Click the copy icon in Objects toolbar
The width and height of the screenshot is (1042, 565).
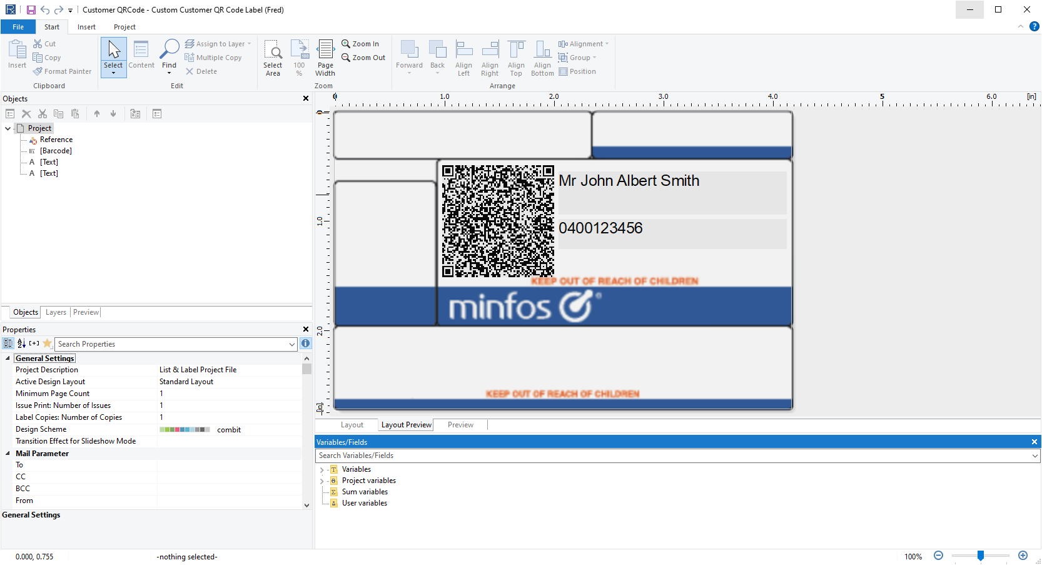click(59, 113)
